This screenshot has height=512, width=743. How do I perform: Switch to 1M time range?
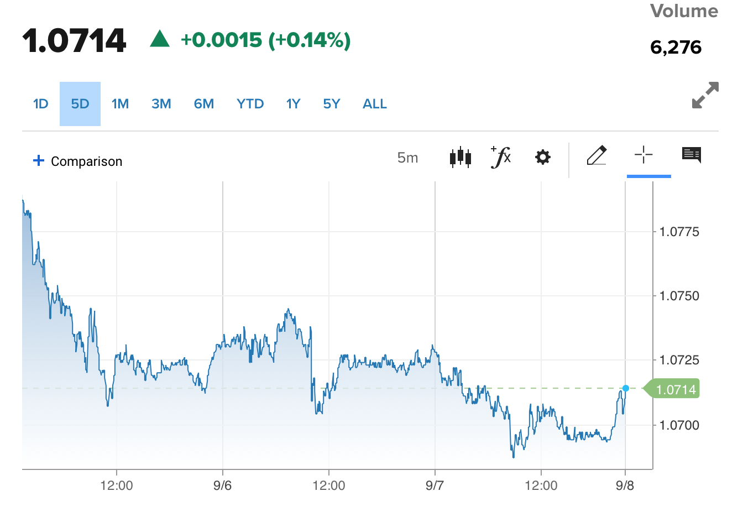coord(120,104)
